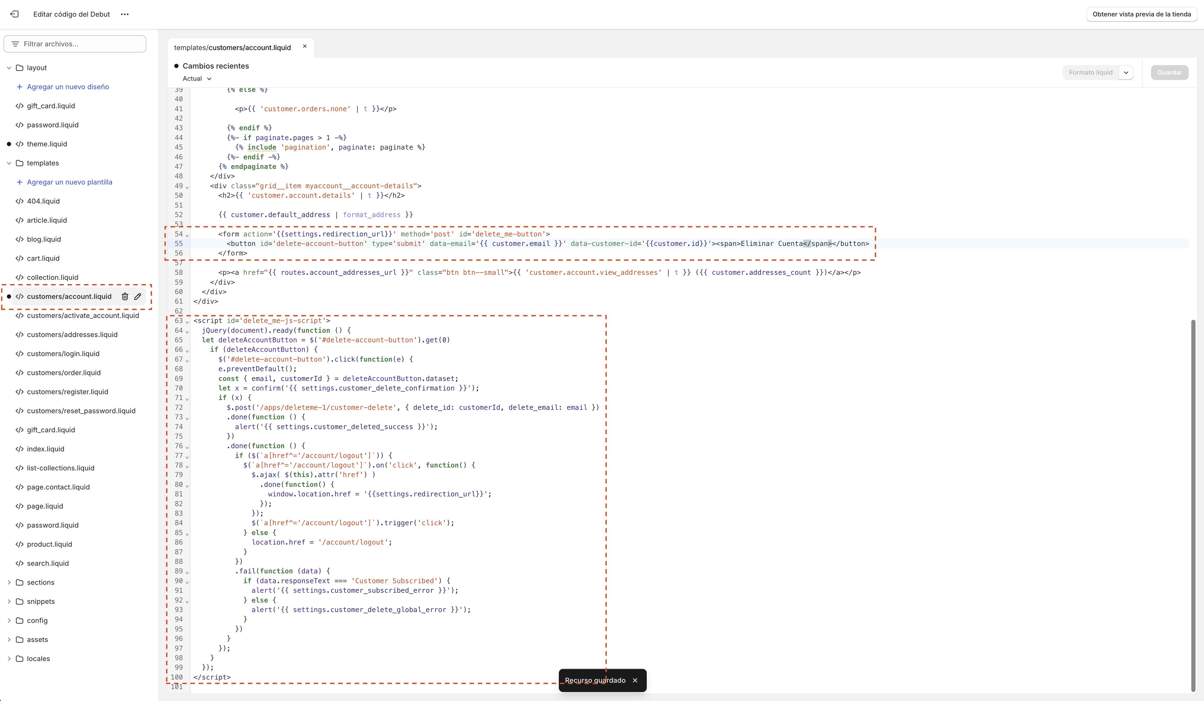Open list-collections.liquid file
This screenshot has width=1204, height=701.
(x=61, y=468)
